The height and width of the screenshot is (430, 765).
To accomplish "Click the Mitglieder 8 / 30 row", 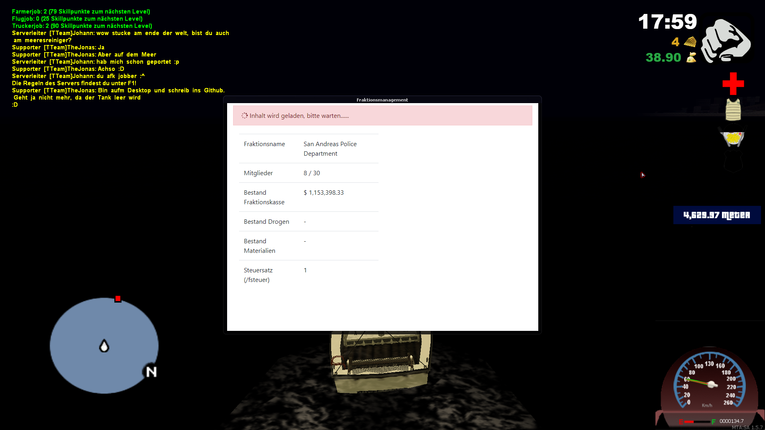I will 312,173.
